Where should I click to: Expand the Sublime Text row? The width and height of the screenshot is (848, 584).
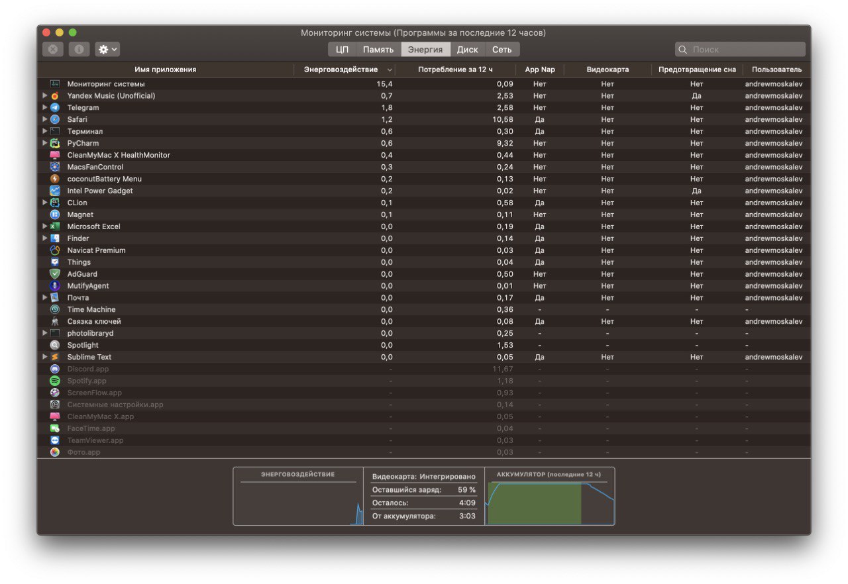click(45, 357)
